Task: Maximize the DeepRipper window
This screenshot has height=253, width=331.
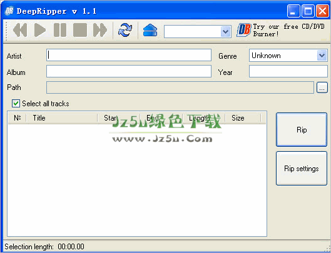Action: point(308,11)
